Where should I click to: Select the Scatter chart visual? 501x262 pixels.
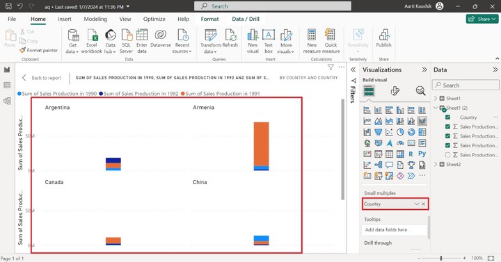tap(389, 132)
